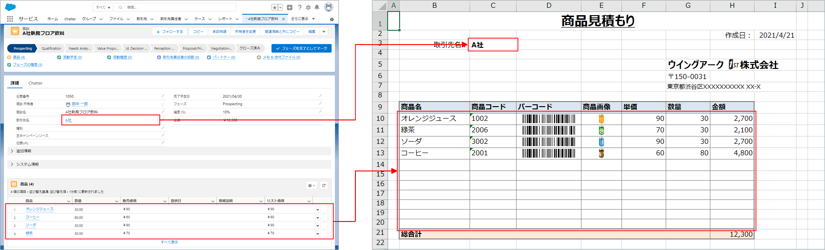Viewport: 825px width, 250px height.
Task: Click the 承認申請 button
Action: coord(219,32)
